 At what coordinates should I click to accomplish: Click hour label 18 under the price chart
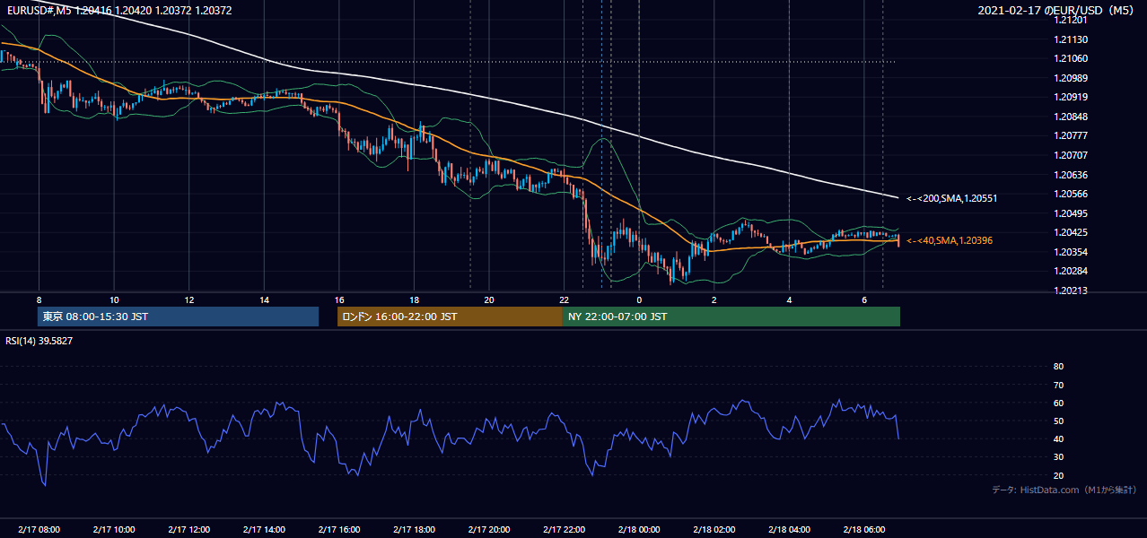pyautogui.click(x=414, y=299)
